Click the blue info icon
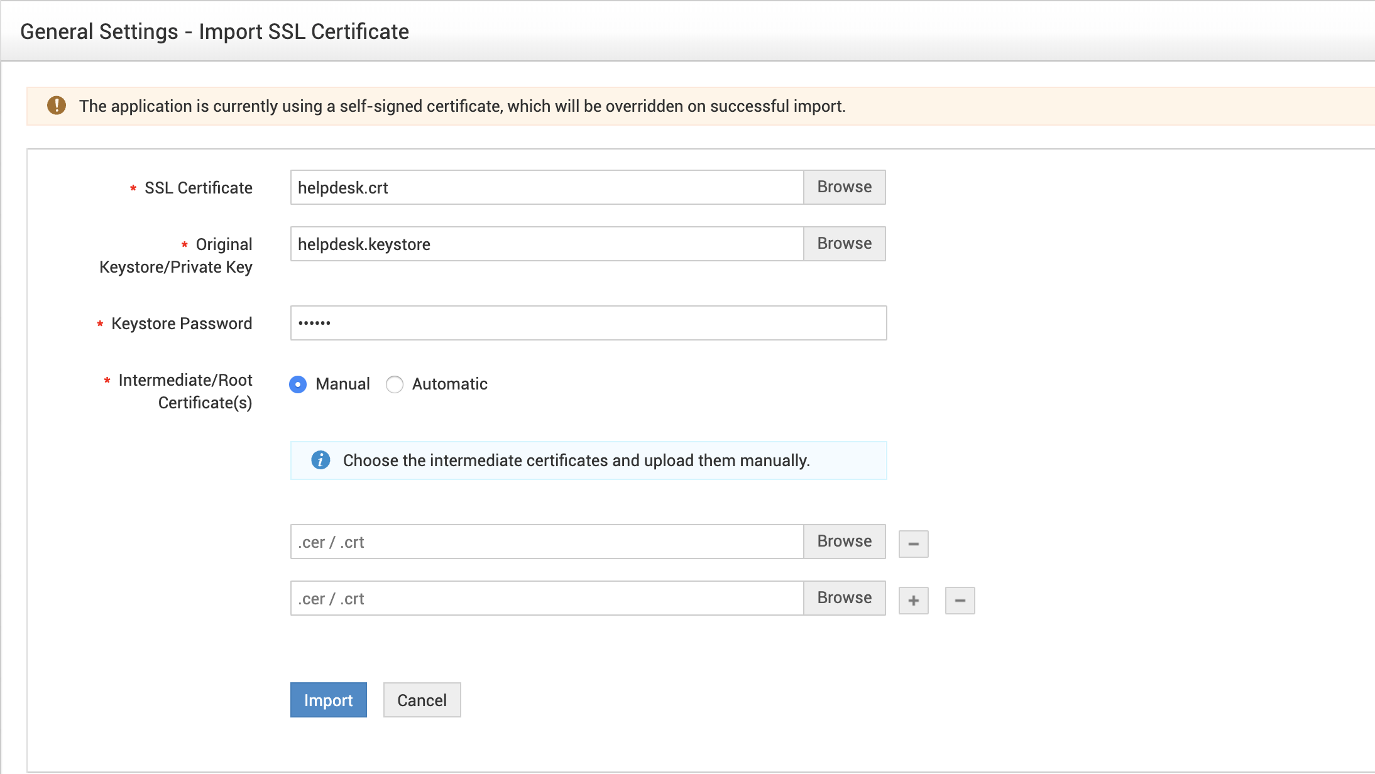The width and height of the screenshot is (1375, 774). pyautogui.click(x=320, y=460)
